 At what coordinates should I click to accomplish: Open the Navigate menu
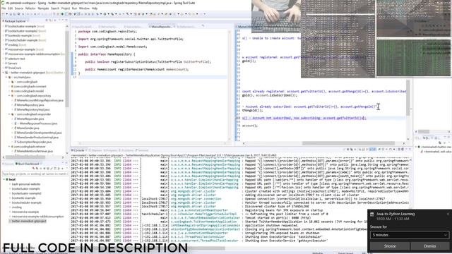pyautogui.click(x=43, y=8)
